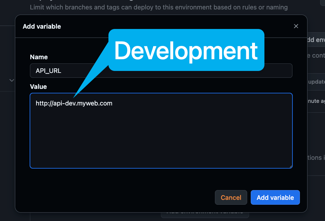Click the http://api-dev.myweb.com text
Viewport: 325px width, 221px height.
74,104
